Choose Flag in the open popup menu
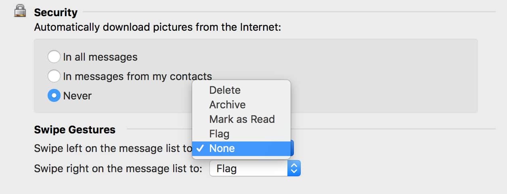 click(x=219, y=134)
